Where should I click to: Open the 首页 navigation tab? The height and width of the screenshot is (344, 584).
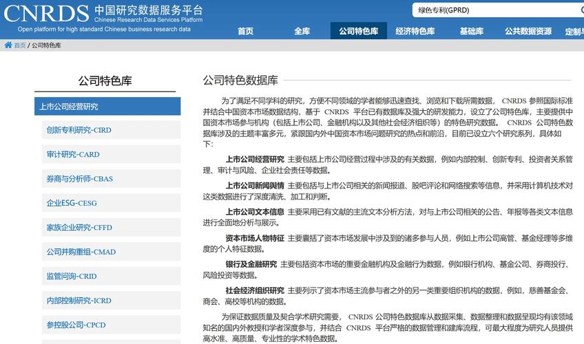point(245,31)
